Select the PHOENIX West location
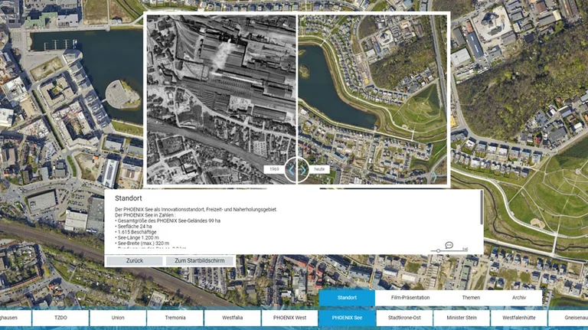Screen dimensions: 588x330 pos(289,318)
